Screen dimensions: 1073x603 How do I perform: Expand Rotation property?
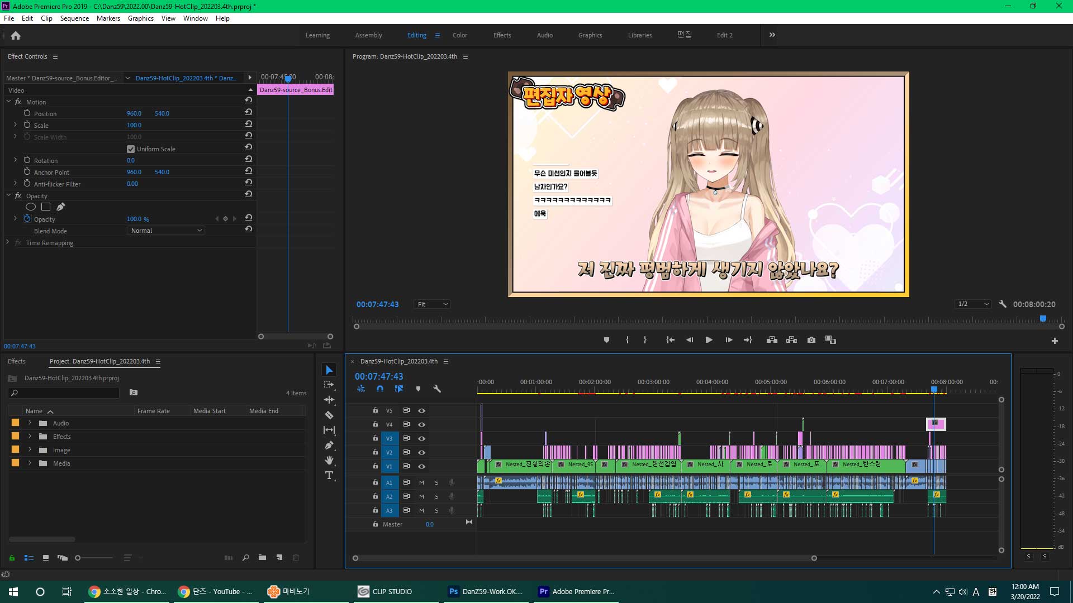[x=15, y=160]
